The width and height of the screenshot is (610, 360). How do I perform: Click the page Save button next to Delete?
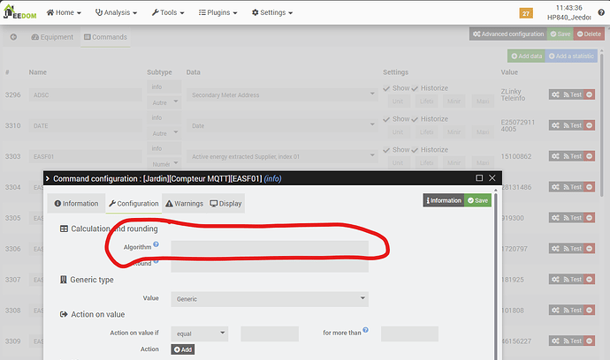pyautogui.click(x=560, y=34)
